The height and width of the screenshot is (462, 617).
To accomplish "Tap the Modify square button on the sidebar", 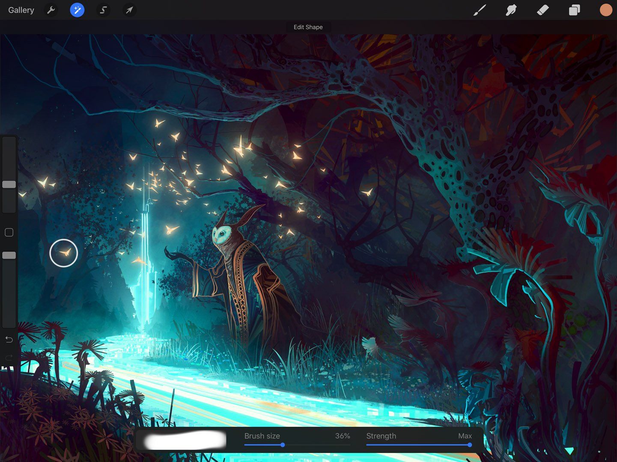I will (x=9, y=232).
